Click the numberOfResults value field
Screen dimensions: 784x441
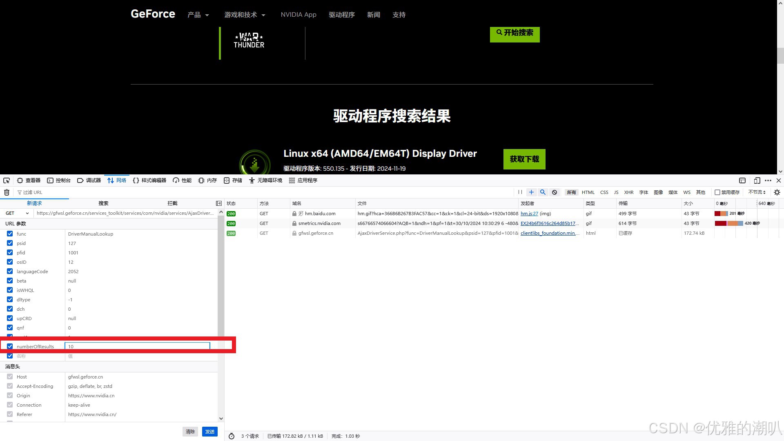click(x=137, y=346)
